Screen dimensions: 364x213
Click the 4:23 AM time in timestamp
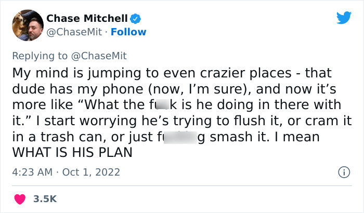coord(31,172)
